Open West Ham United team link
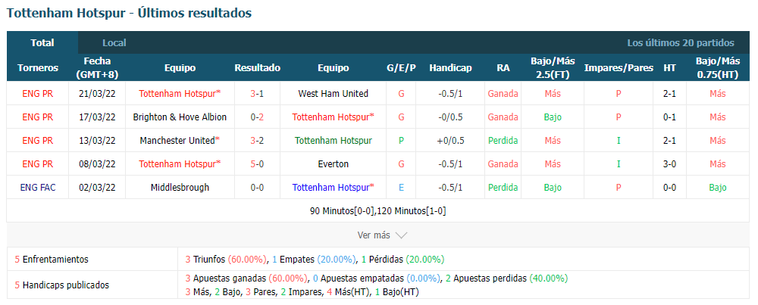The height and width of the screenshot is (305, 758). point(333,94)
